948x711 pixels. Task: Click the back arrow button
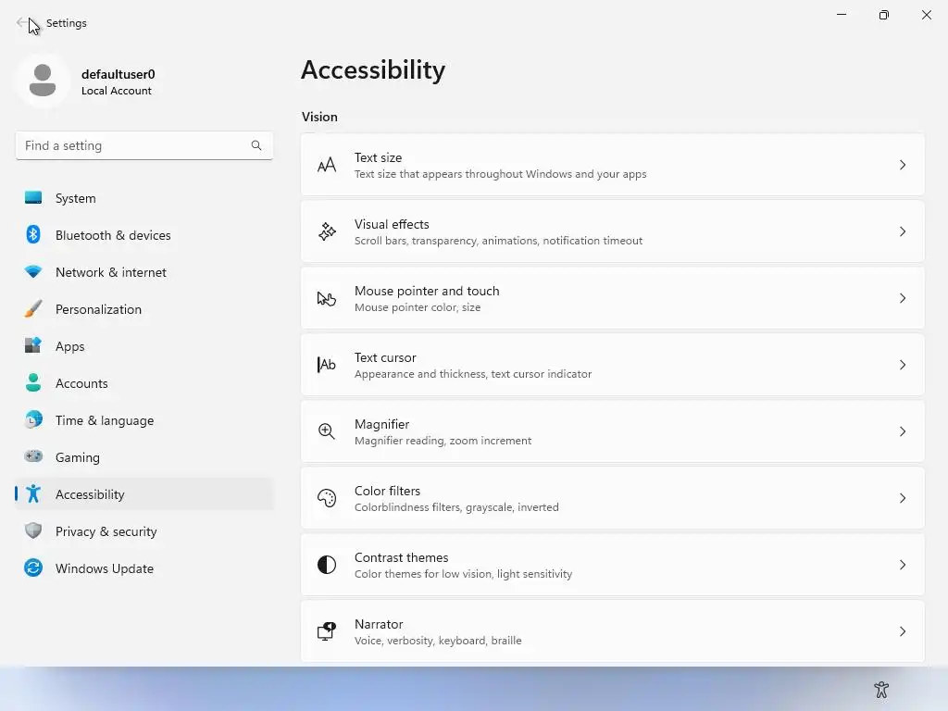(22, 23)
